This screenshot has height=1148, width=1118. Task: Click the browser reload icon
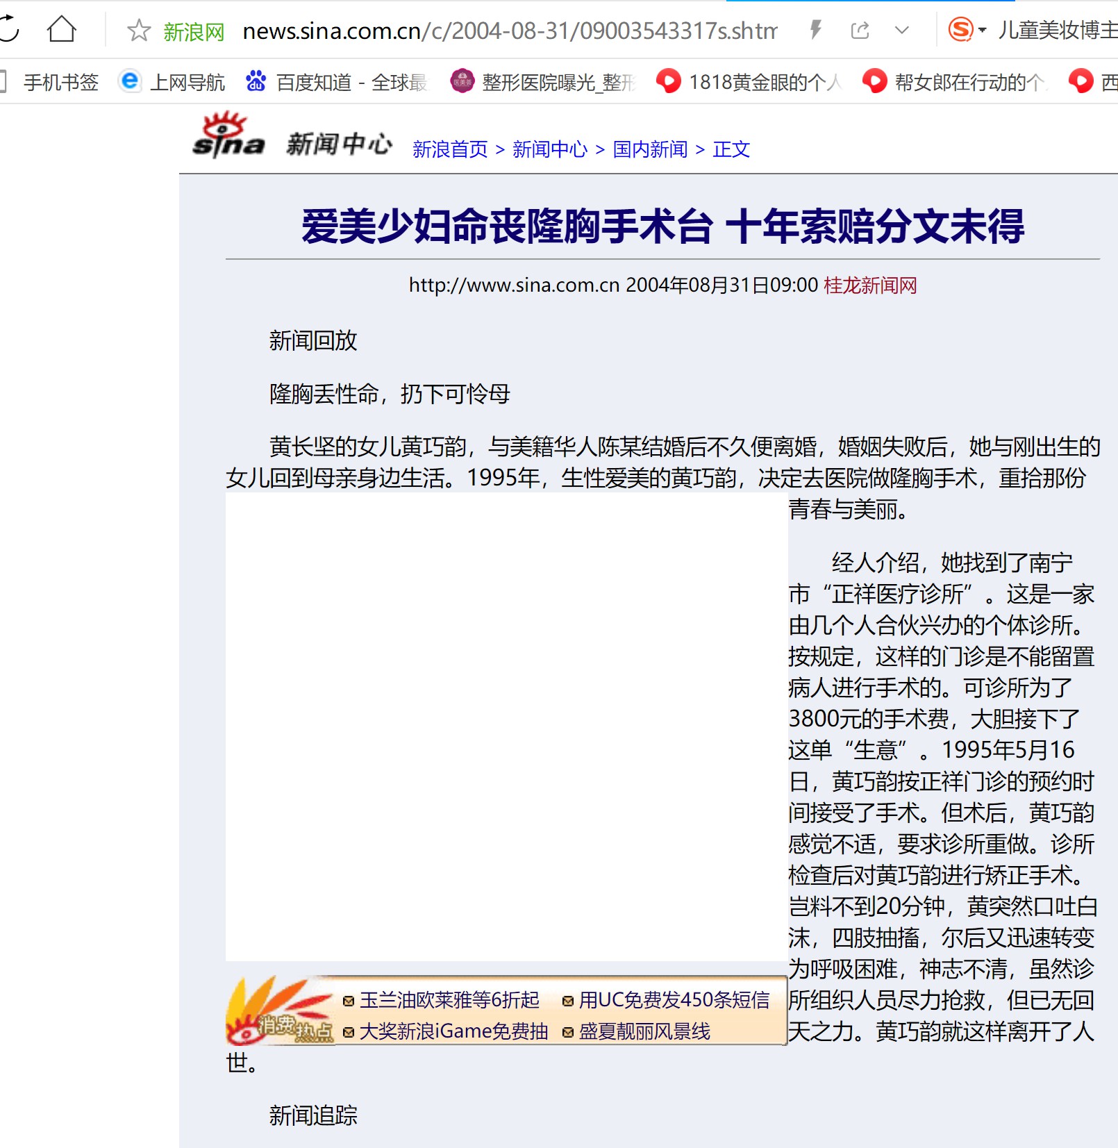[x=8, y=29]
